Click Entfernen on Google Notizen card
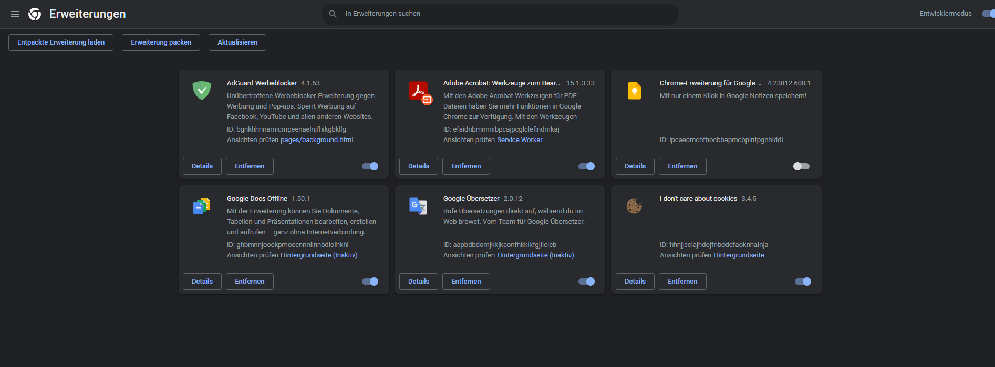Viewport: 995px width, 367px height. 682,166
